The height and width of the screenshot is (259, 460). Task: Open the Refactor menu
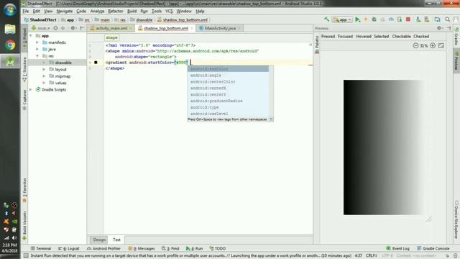pyautogui.click(x=116, y=12)
